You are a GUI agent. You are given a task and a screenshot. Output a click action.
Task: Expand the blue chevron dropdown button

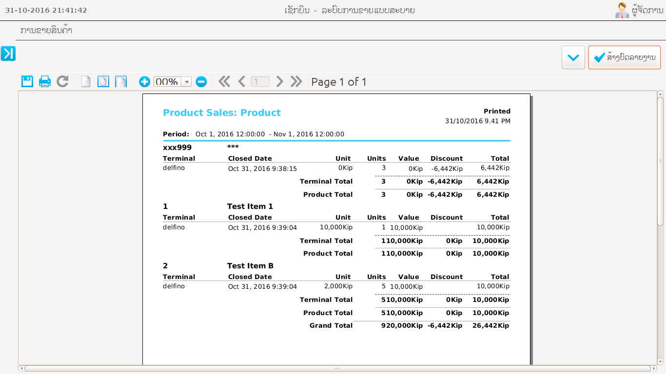[x=573, y=57]
